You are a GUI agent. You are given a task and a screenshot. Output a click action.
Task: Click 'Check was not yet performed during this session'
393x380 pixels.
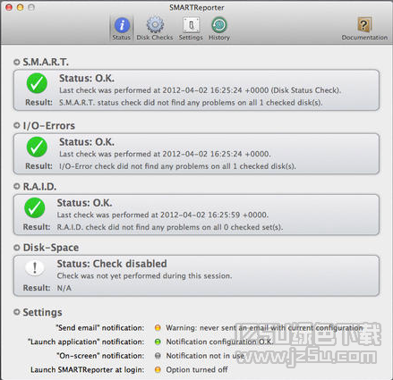click(x=144, y=276)
